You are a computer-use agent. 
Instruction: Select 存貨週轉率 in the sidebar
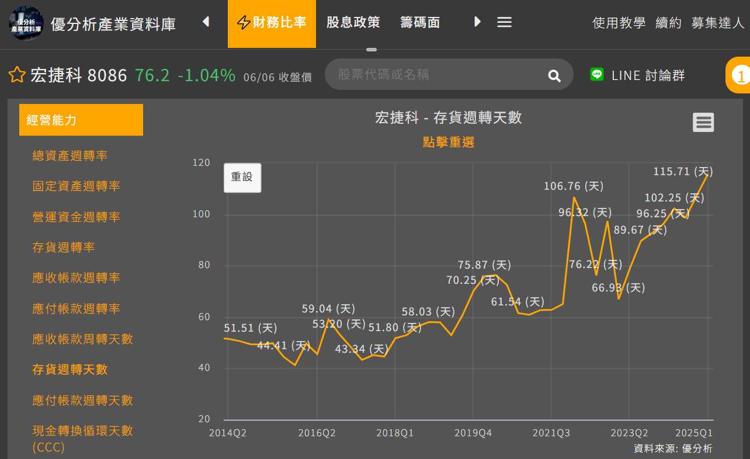click(x=64, y=248)
